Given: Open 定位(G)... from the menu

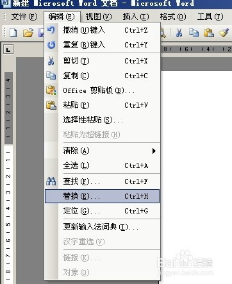Looking at the screenshot, I should (x=103, y=211).
